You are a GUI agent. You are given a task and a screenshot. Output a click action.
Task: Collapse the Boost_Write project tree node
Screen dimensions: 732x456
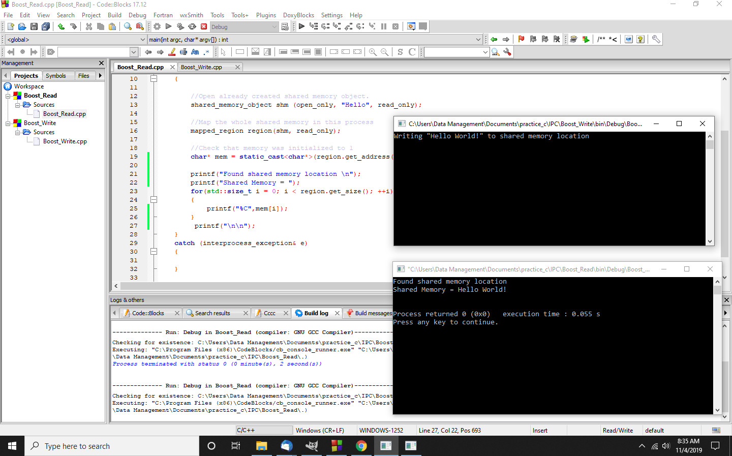click(x=8, y=123)
